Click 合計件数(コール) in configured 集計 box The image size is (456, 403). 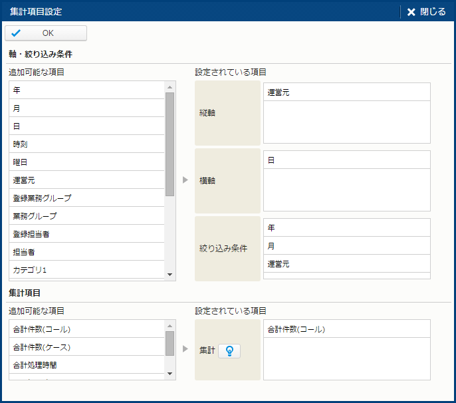click(x=346, y=329)
